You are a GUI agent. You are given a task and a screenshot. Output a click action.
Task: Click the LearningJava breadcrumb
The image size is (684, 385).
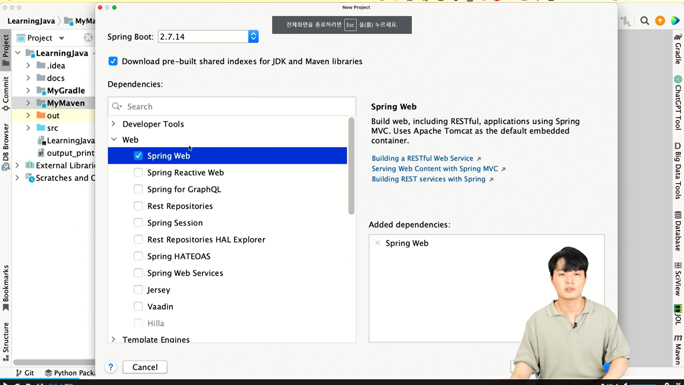pos(31,21)
